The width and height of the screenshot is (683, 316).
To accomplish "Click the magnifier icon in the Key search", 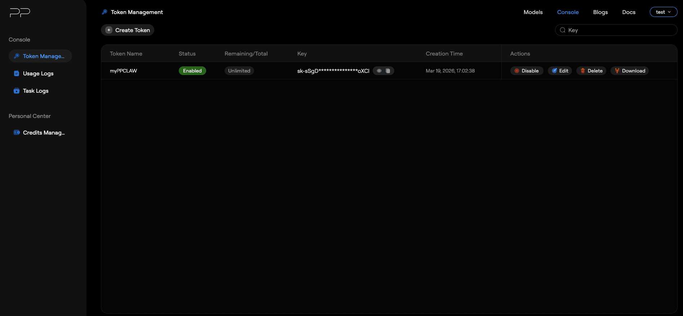I will point(563,30).
